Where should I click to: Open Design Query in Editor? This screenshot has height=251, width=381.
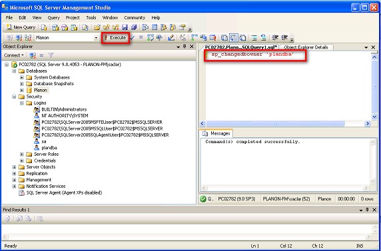[x=171, y=38]
